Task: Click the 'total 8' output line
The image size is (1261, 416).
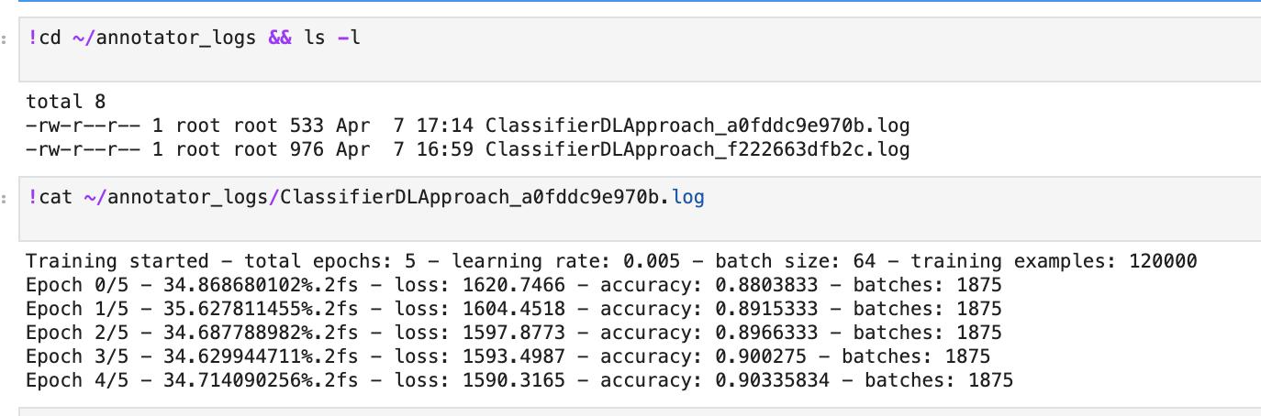Action: pos(66,102)
